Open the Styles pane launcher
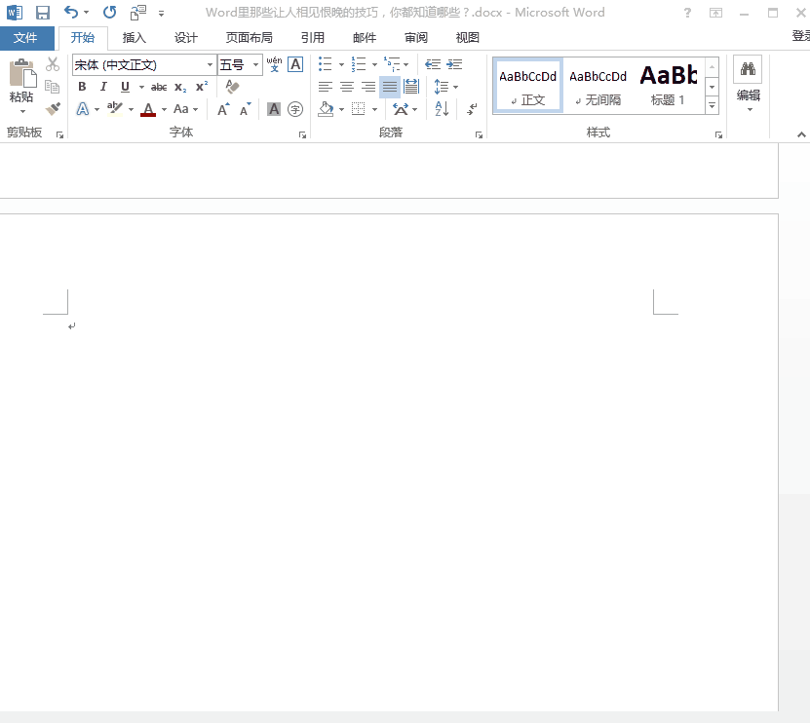The width and height of the screenshot is (810, 723). point(718,134)
